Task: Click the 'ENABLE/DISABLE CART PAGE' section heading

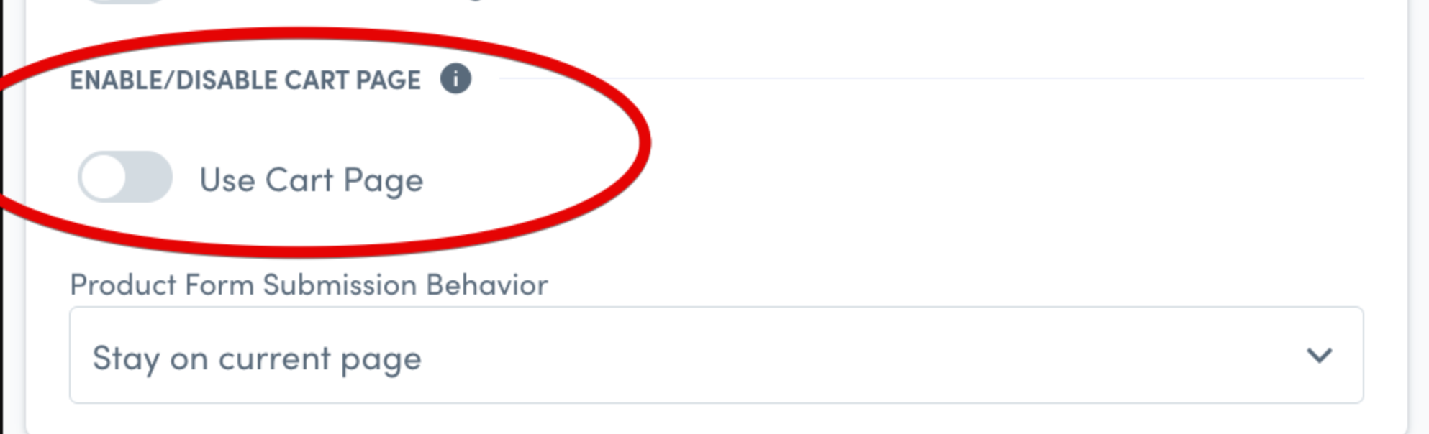Action: point(245,80)
